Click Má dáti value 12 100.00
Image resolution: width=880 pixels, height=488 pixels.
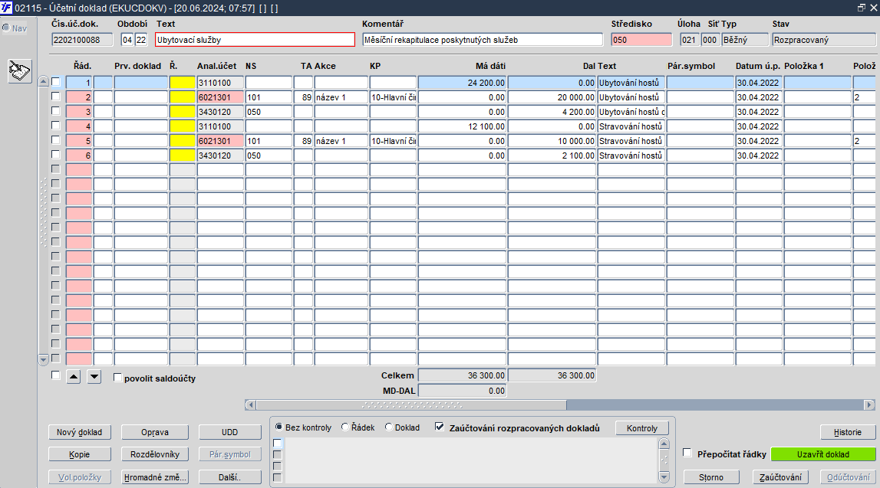pyautogui.click(x=463, y=126)
